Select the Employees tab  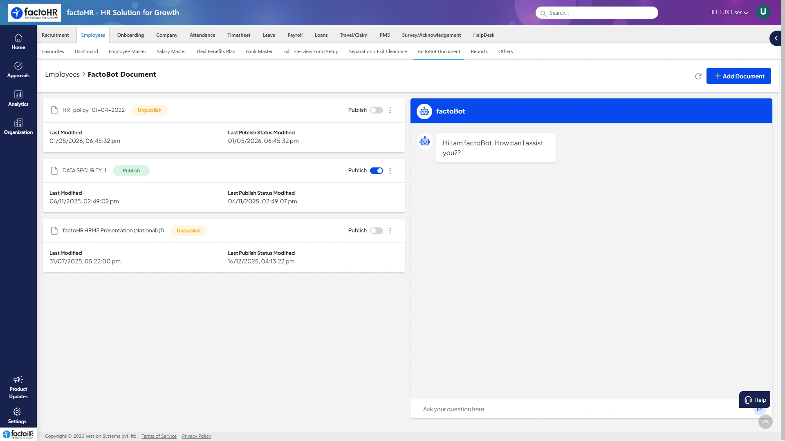tap(93, 35)
